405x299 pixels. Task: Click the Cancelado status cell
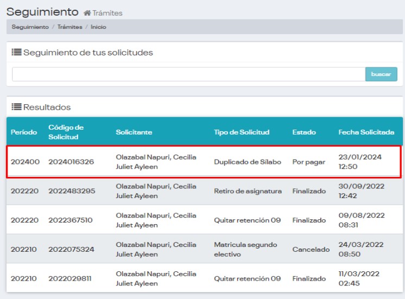click(x=311, y=250)
